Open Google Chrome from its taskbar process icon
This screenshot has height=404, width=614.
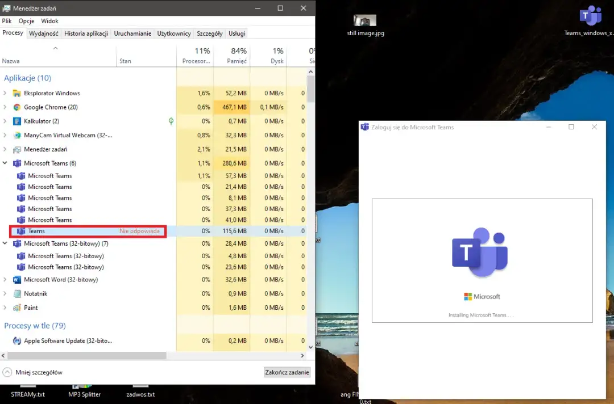16,107
